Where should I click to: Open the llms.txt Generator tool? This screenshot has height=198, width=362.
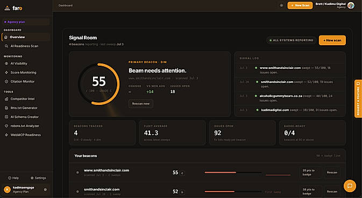[26, 108]
